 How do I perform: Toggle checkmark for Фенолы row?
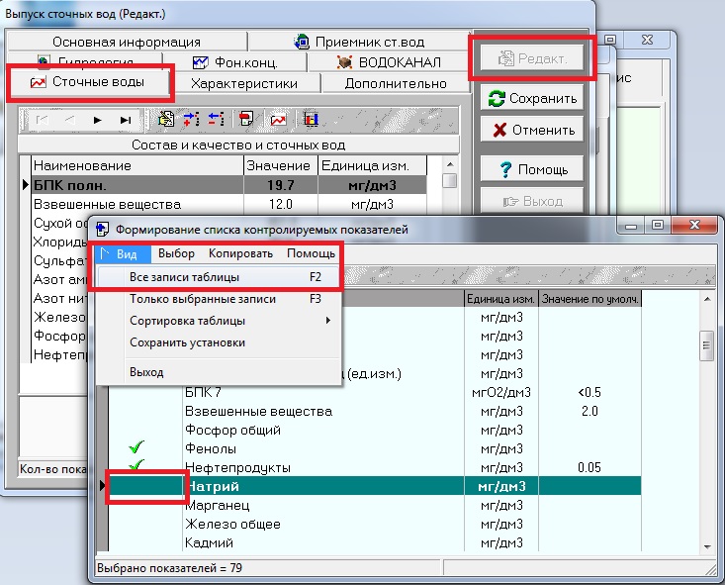click(137, 449)
